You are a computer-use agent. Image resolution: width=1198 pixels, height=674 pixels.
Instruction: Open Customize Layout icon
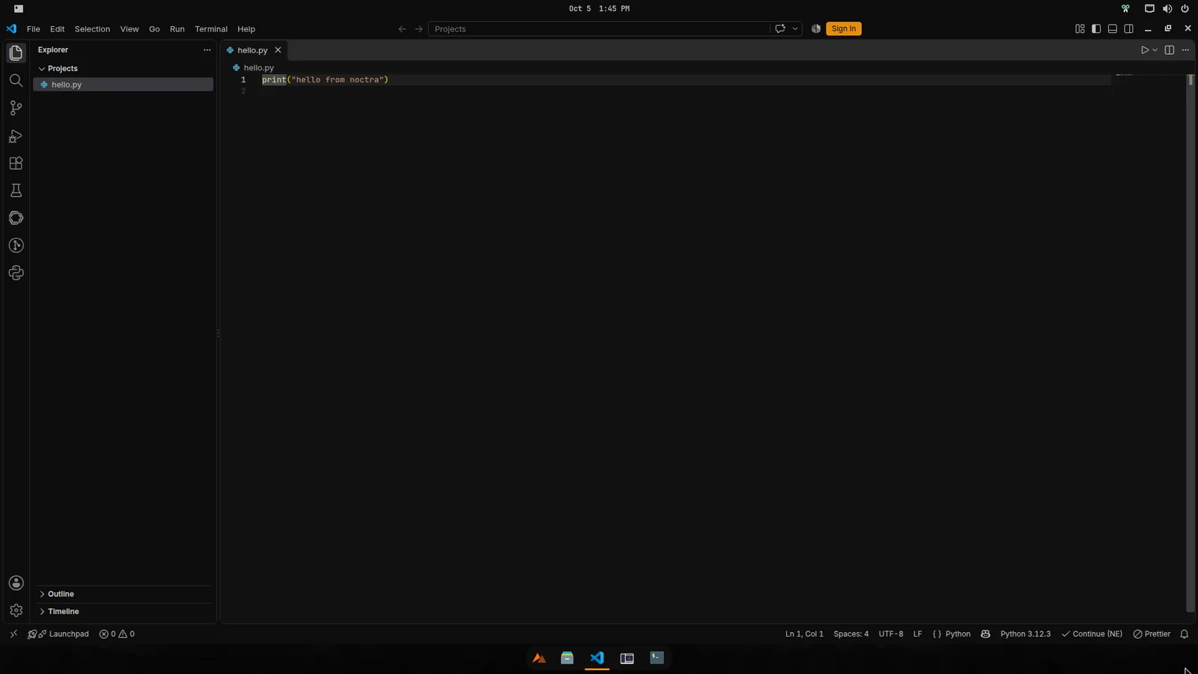[1080, 29]
